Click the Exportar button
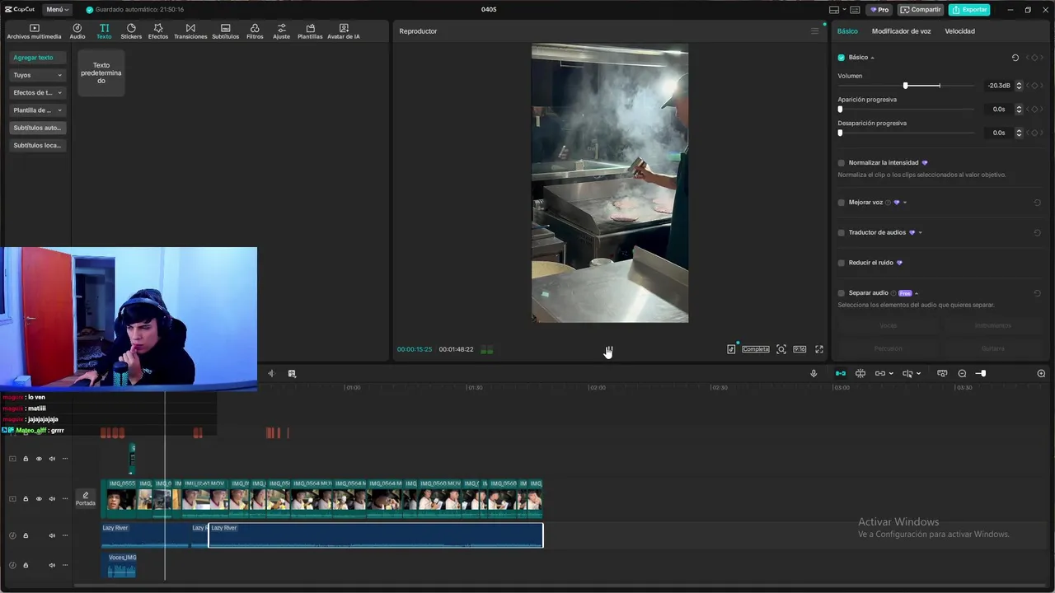 tap(969, 10)
